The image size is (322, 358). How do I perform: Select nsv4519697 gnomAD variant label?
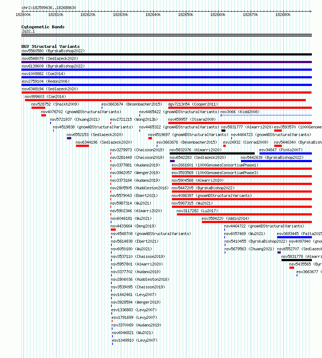188,135
